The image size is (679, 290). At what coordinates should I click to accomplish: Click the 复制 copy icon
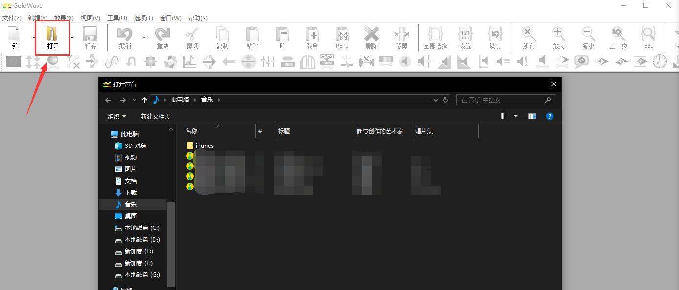(222, 34)
